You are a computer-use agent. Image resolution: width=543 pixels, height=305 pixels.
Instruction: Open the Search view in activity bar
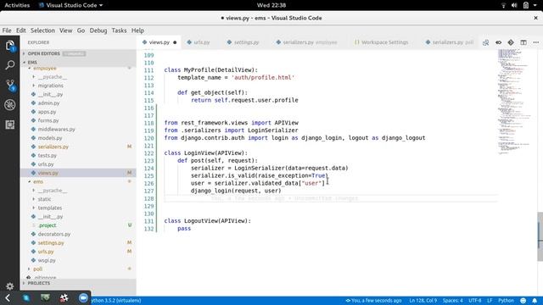tap(9, 64)
